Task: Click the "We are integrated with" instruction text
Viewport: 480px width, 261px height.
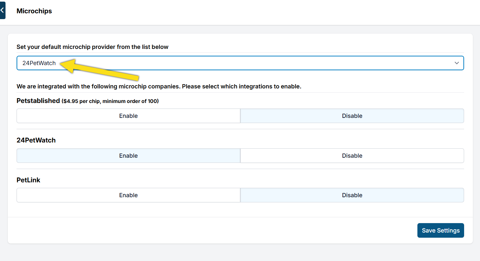Action: pyautogui.click(x=159, y=87)
